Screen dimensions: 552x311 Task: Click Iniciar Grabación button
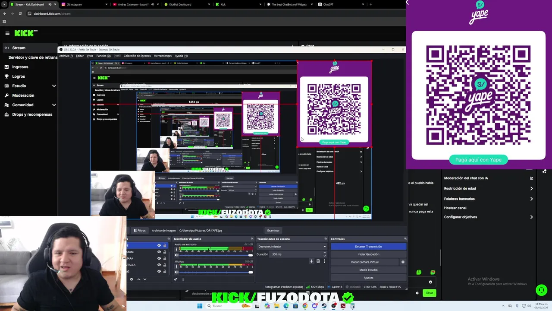[x=368, y=254]
